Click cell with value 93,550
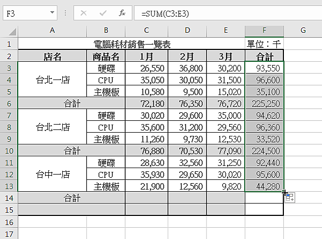Image resolution: width=322 pixels, height=239 pixels. [264, 68]
